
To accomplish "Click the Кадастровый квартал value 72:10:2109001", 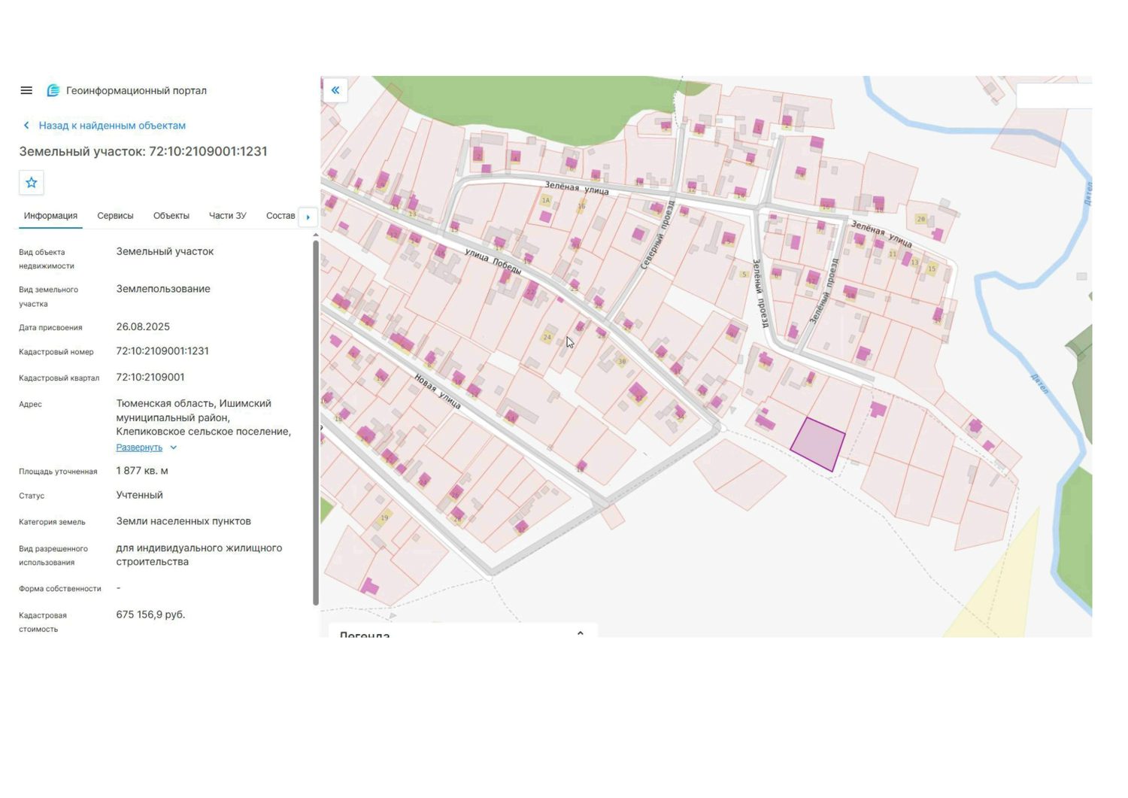I will coord(150,378).
